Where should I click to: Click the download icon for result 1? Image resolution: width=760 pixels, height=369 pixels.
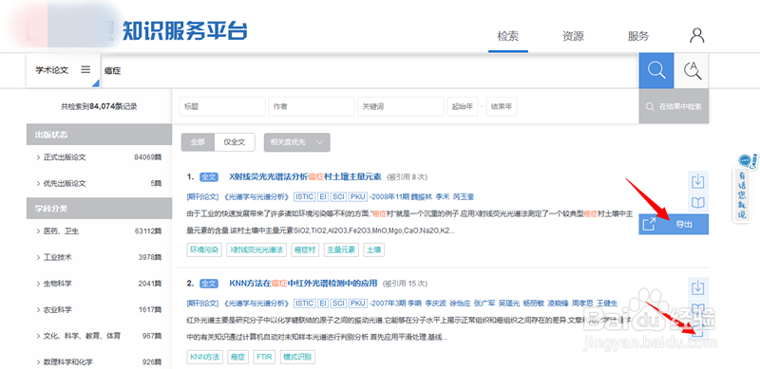(698, 181)
